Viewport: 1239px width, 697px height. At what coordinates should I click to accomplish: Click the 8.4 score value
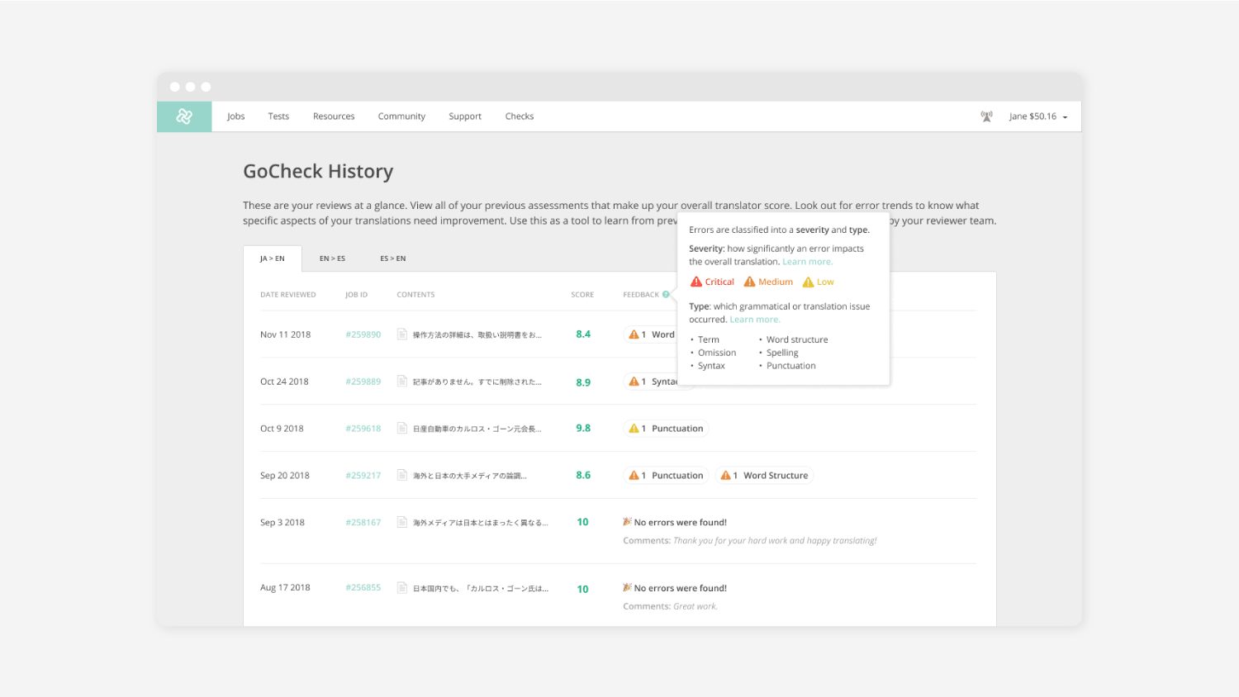click(583, 334)
